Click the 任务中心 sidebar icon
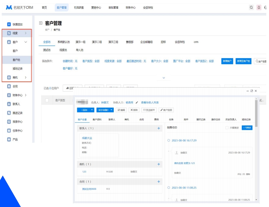269x207 pixels. (9, 131)
